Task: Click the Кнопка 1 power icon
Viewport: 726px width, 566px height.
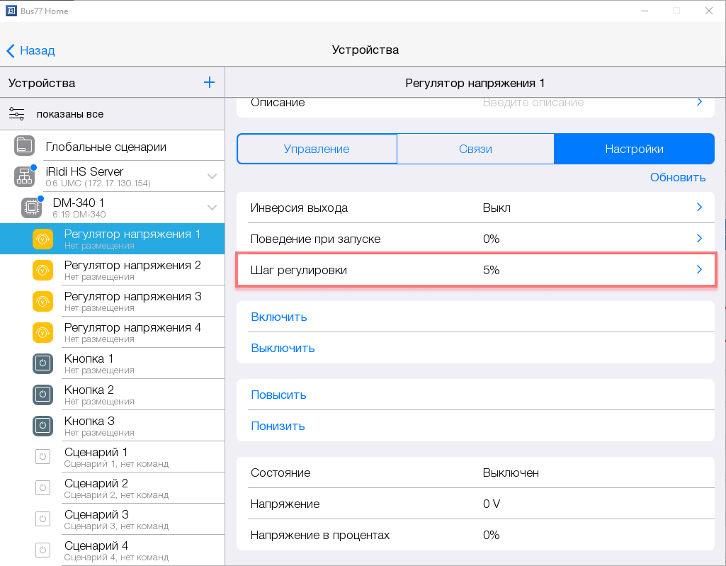Action: [x=43, y=363]
